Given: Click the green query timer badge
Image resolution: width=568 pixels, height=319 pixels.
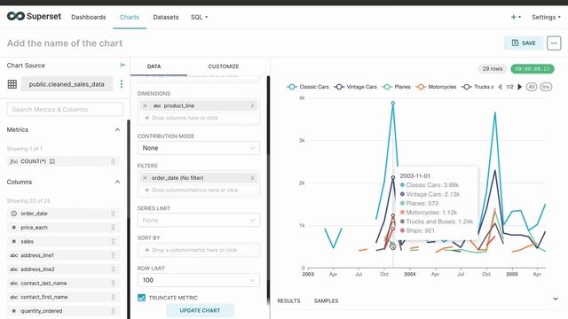Looking at the screenshot, I should (532, 69).
